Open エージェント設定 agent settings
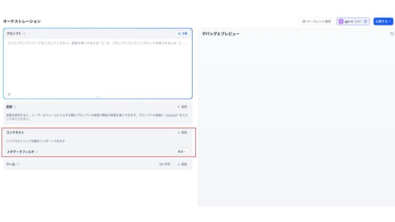Image resolution: width=395 pixels, height=222 pixels. (317, 21)
